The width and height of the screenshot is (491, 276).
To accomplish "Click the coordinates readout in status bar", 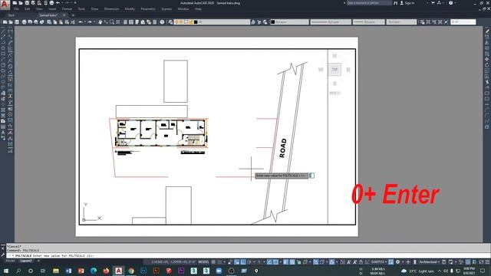I will click(173, 262).
